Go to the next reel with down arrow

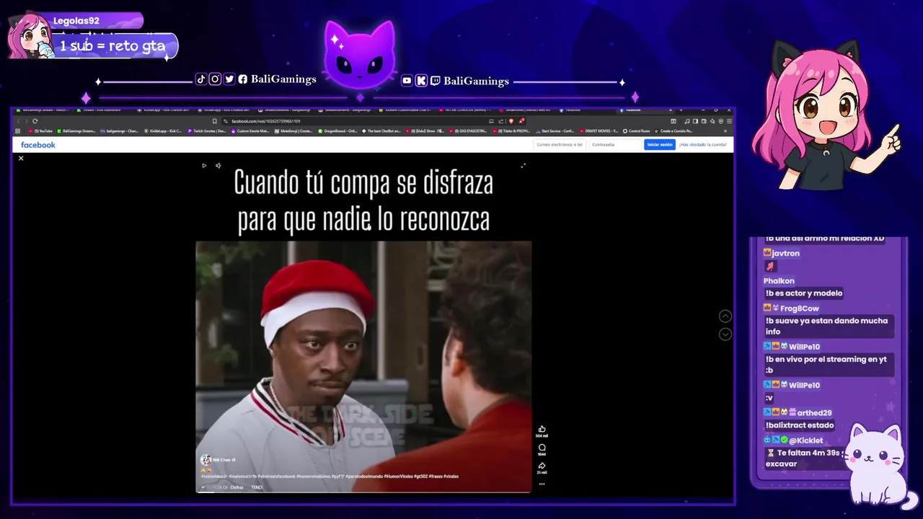(725, 334)
